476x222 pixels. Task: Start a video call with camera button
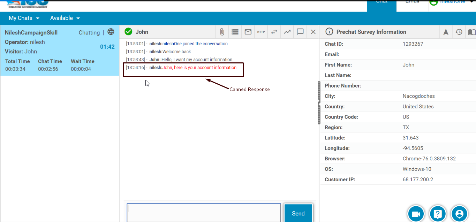click(416, 214)
